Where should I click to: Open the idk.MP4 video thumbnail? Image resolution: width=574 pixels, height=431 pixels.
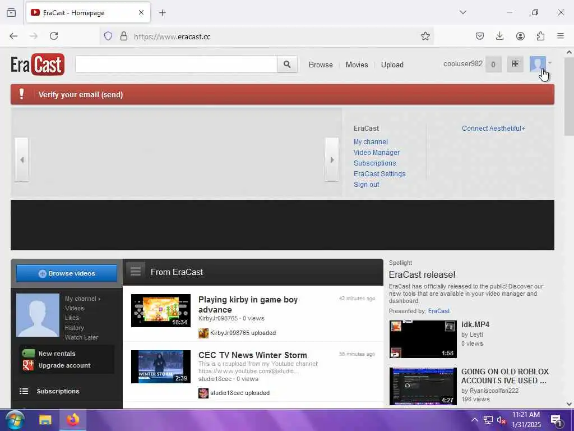tap(423, 339)
